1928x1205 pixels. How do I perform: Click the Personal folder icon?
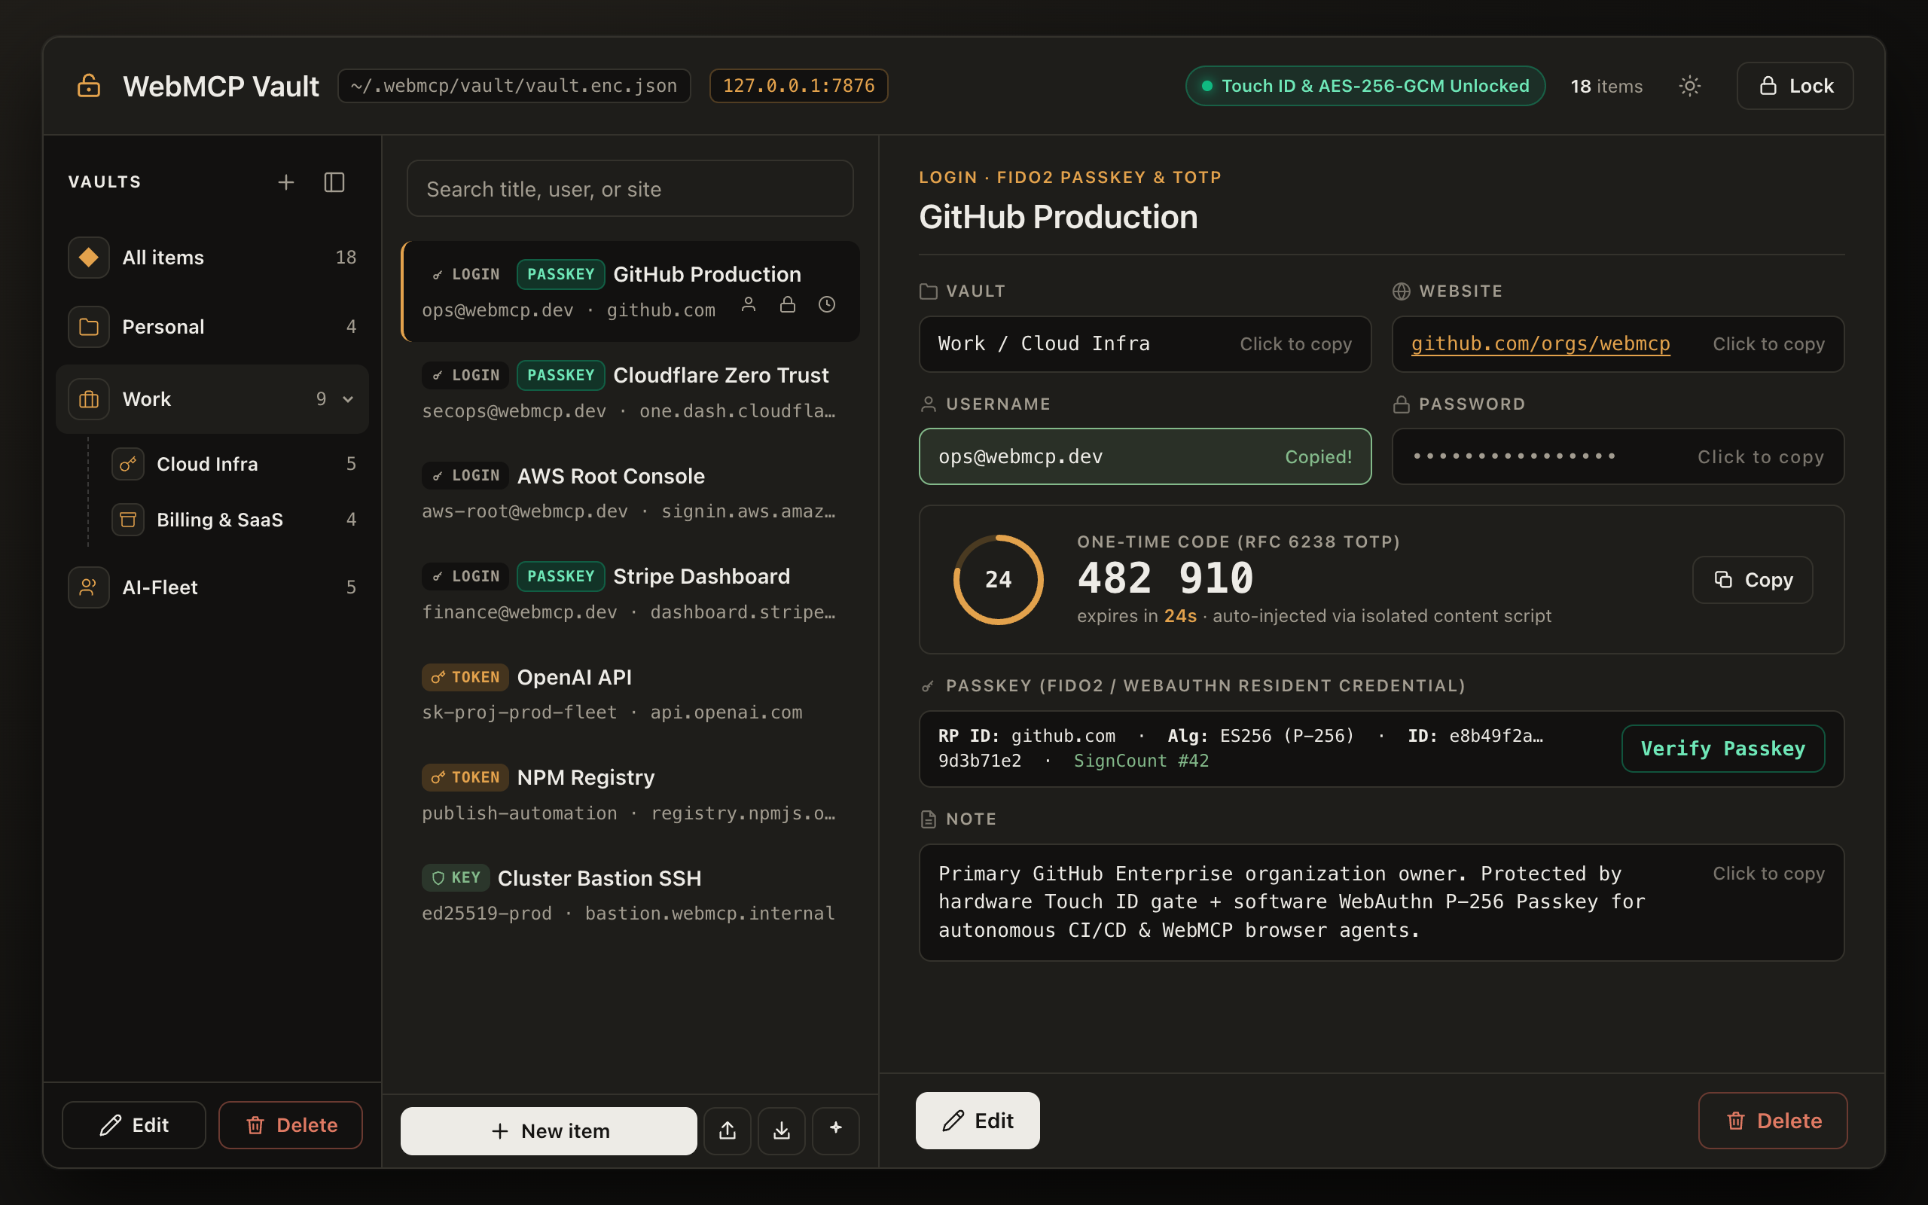pyautogui.click(x=88, y=327)
